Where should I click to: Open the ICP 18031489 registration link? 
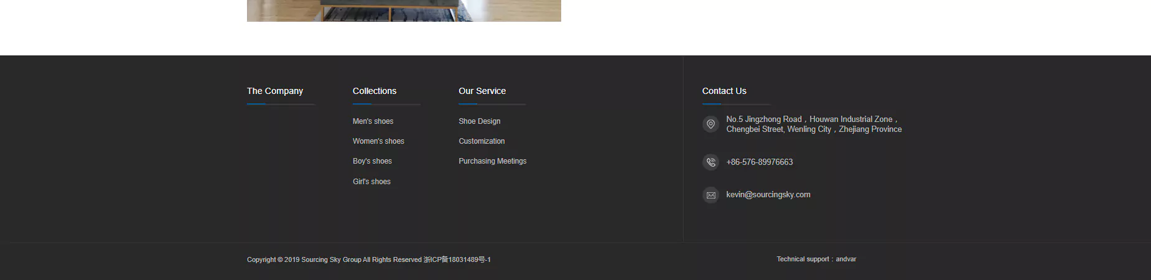(457, 259)
